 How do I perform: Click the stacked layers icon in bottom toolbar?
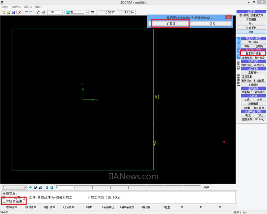pos(35,187)
